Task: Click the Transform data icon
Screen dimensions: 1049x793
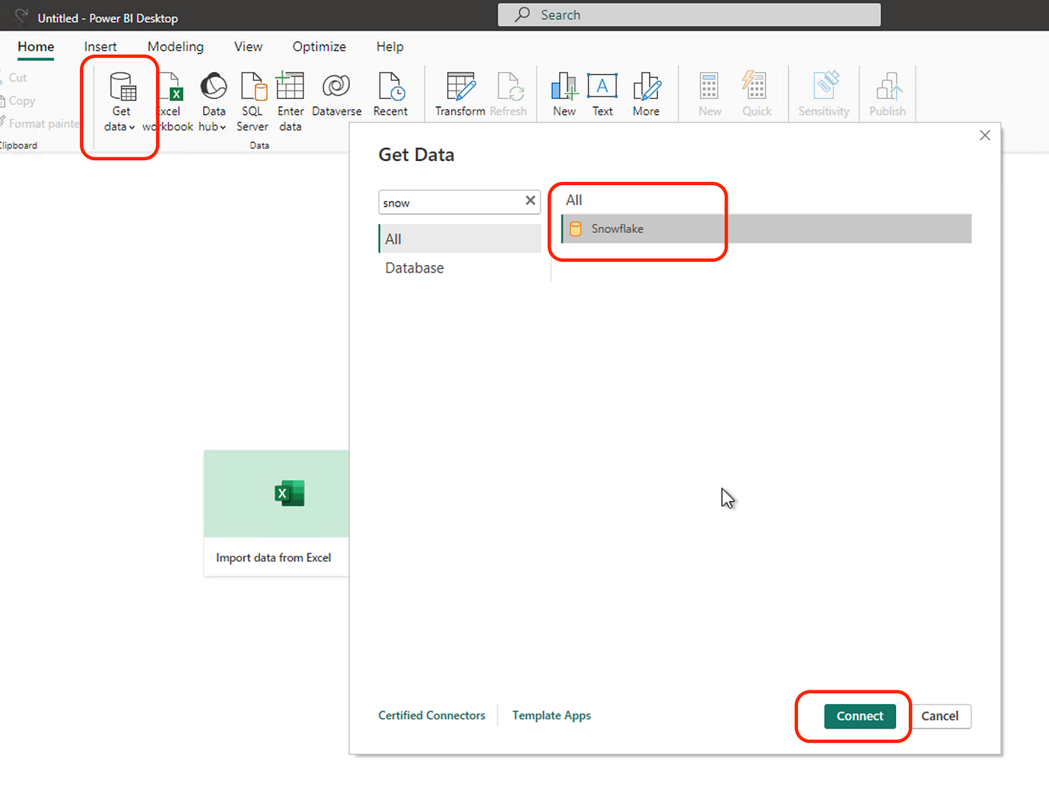Action: click(x=461, y=86)
